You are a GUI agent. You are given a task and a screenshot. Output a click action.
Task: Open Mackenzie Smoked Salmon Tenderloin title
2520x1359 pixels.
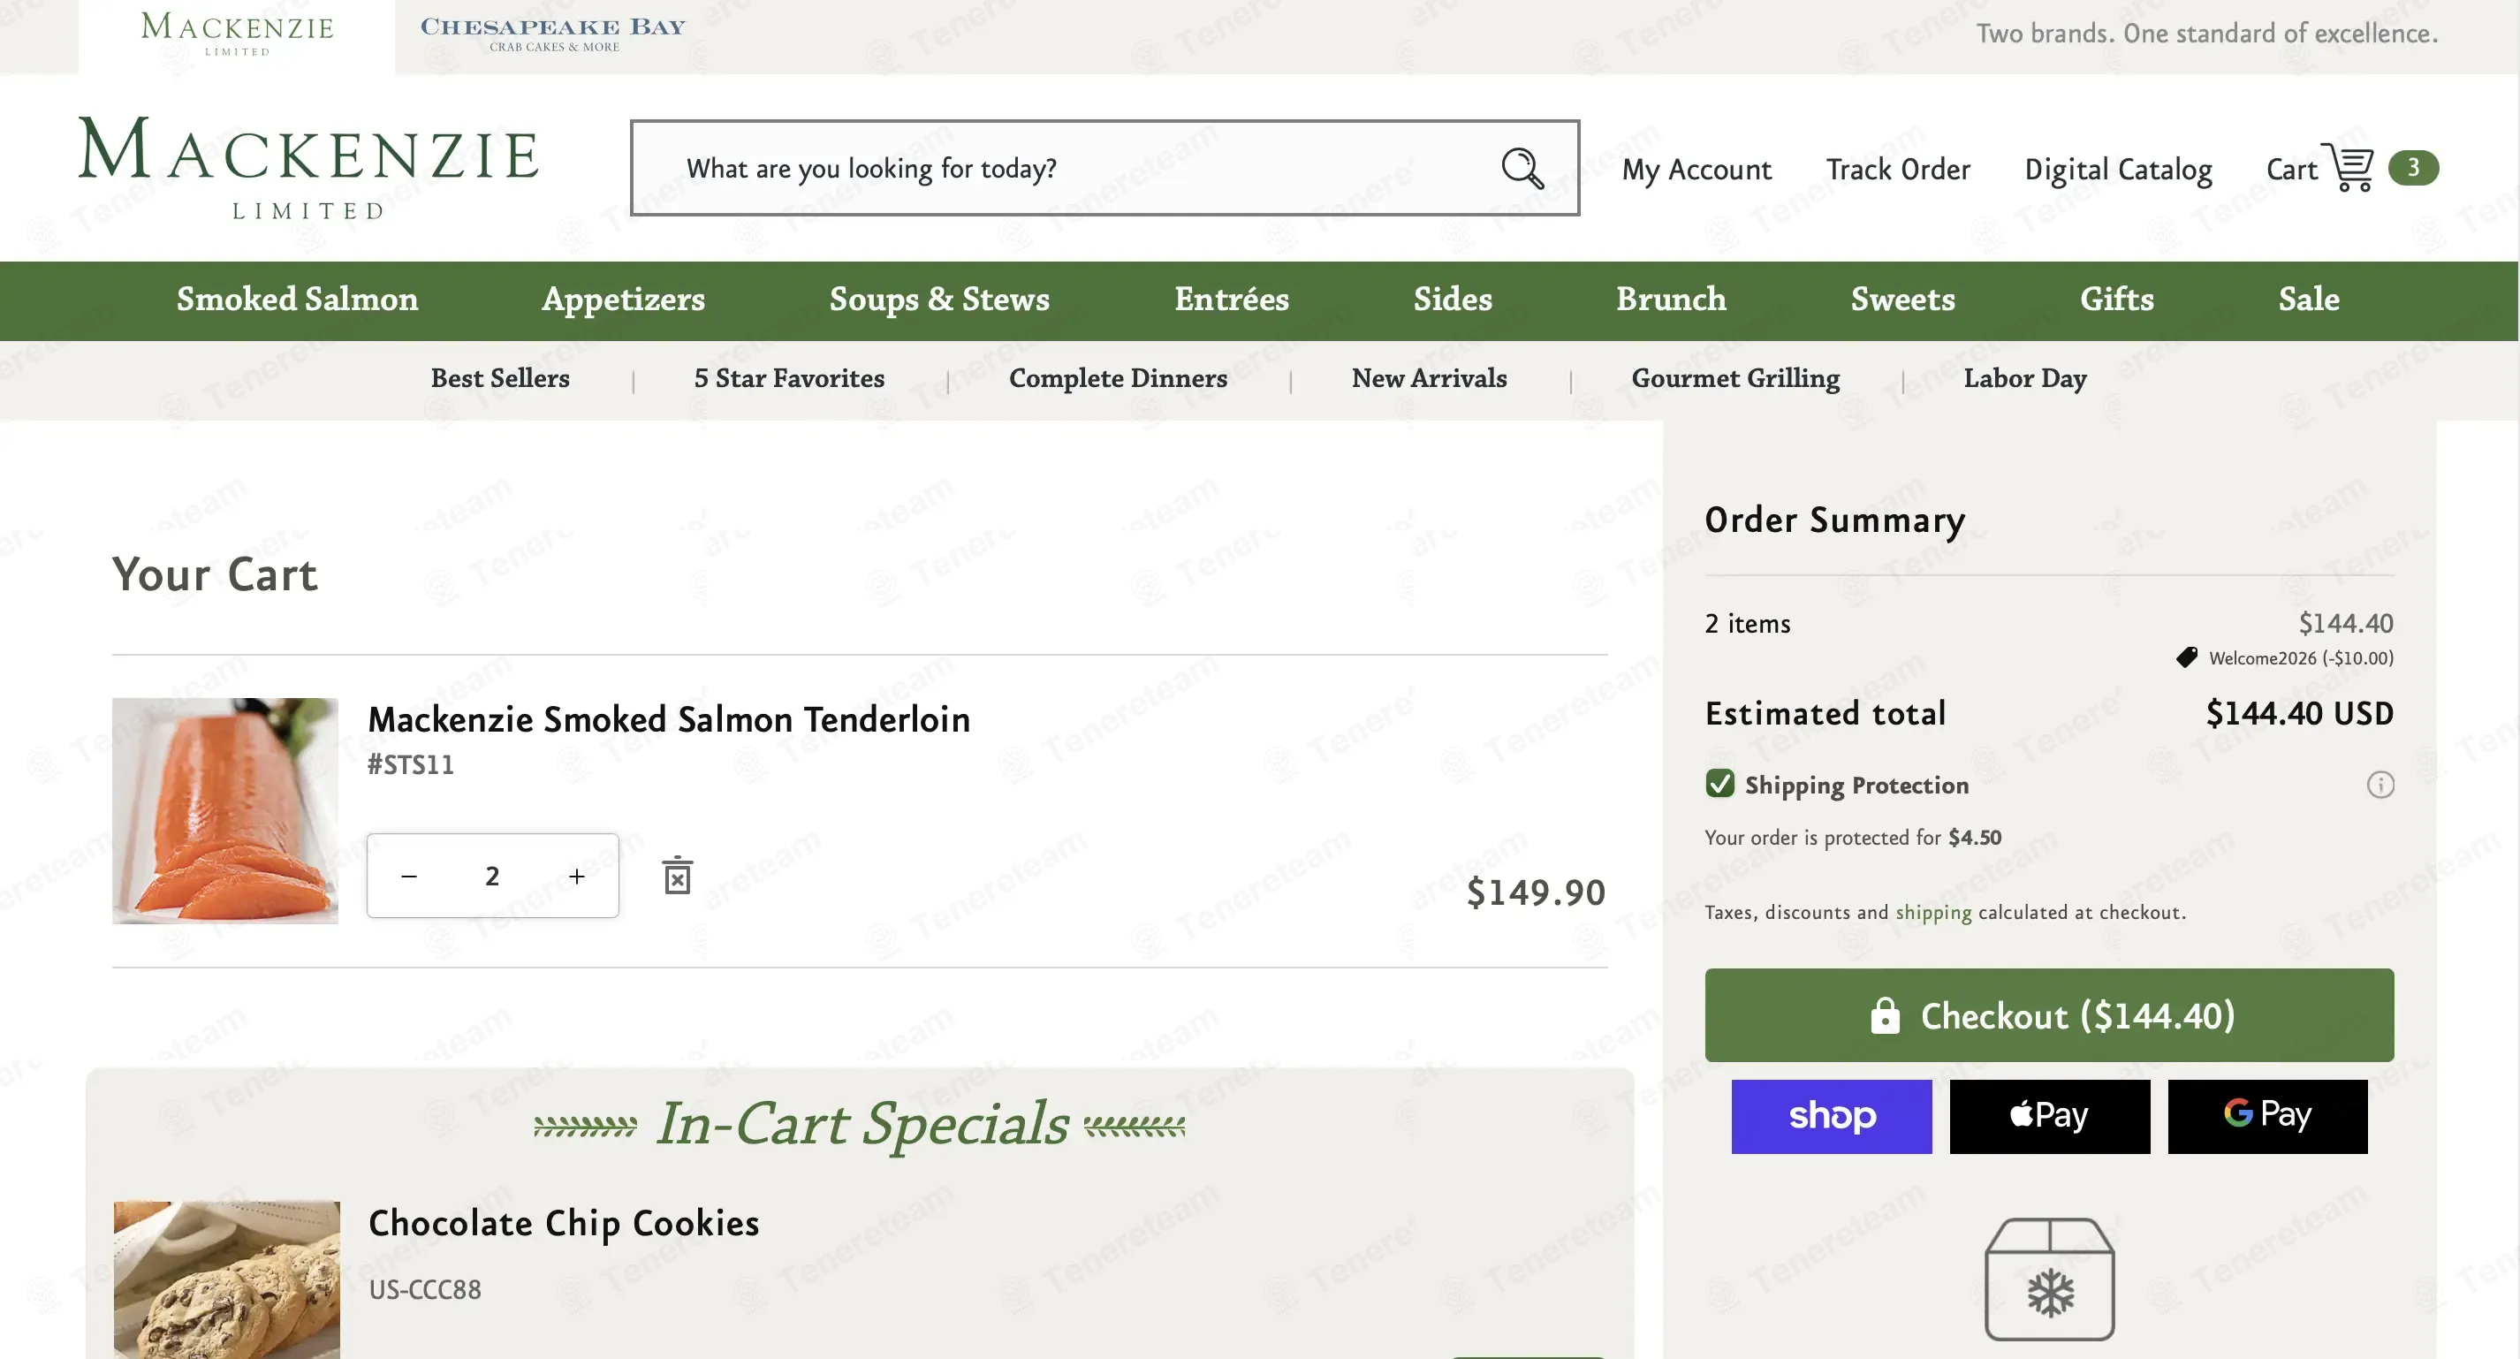pos(669,719)
